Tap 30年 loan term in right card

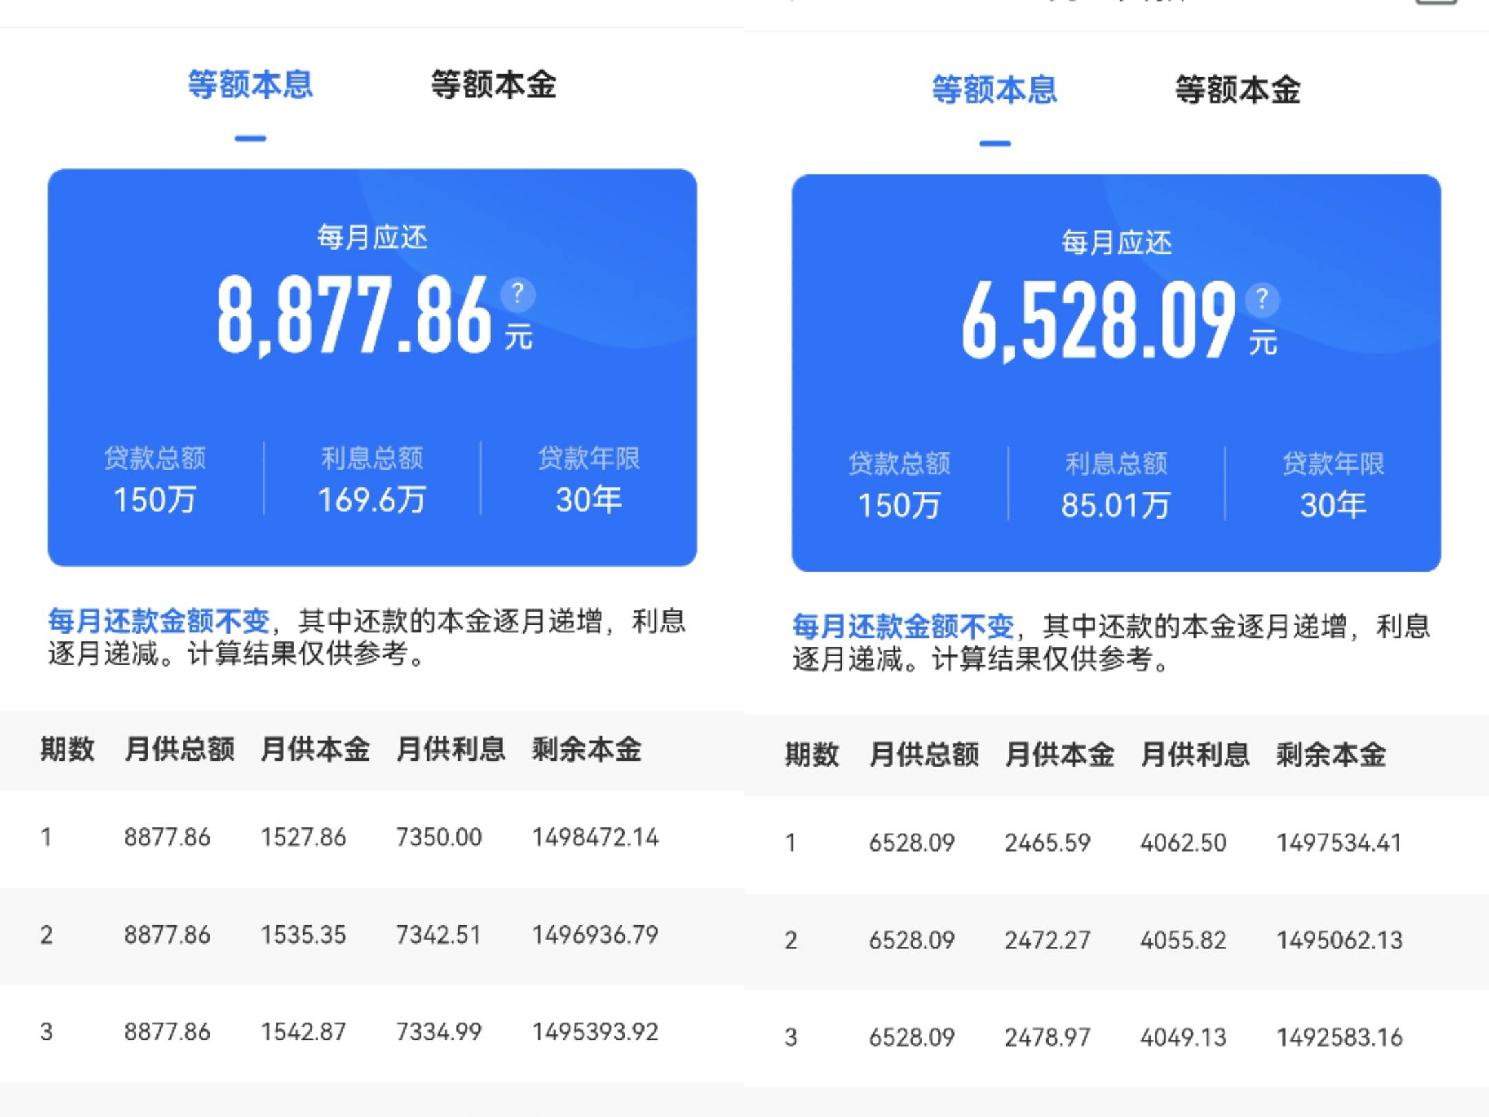[1334, 505]
